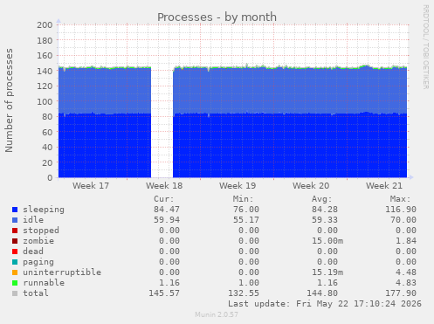The width and height of the screenshot is (434, 324).
Task: Click the 'sleeping' legend label
Action: [44, 210]
